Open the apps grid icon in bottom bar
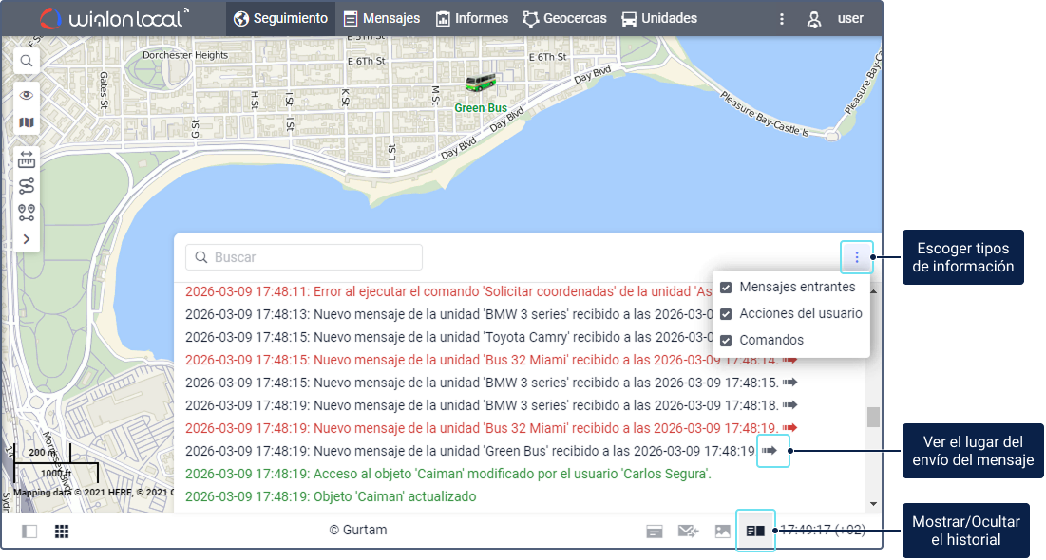The image size is (1046, 560). click(62, 532)
